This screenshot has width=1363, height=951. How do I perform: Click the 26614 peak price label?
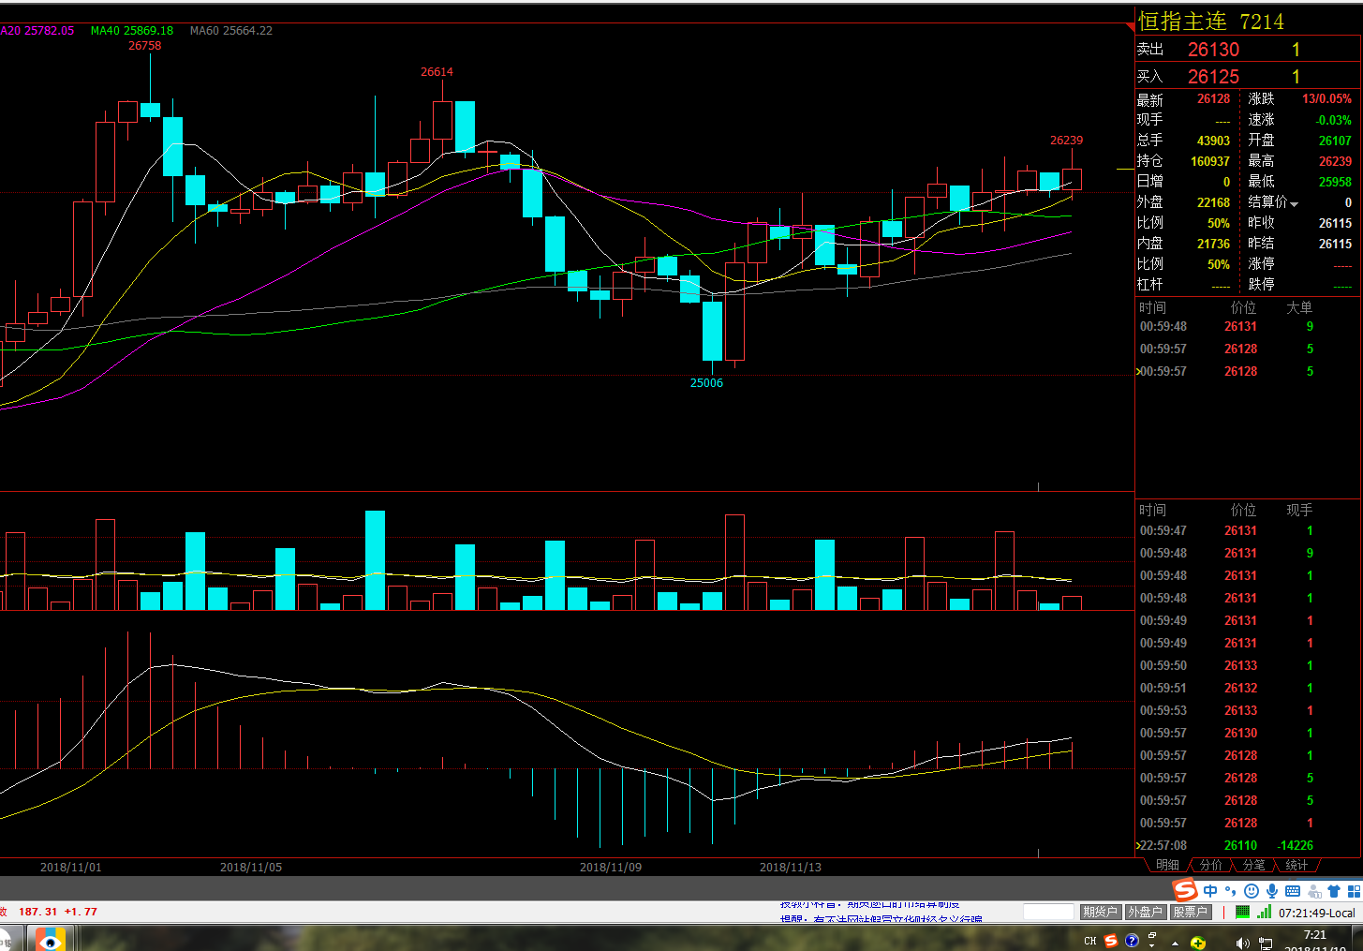[437, 72]
